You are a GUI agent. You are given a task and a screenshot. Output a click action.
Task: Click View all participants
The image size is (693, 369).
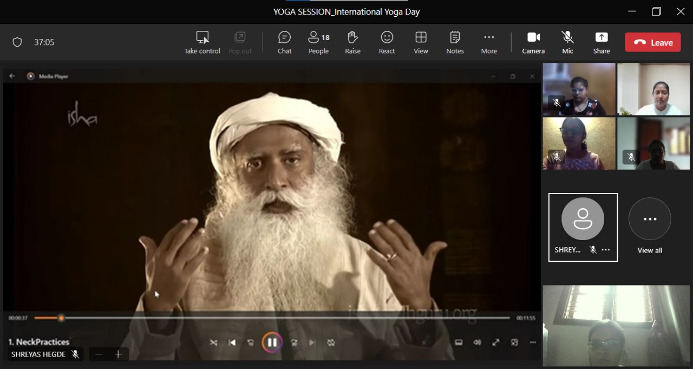coord(650,226)
